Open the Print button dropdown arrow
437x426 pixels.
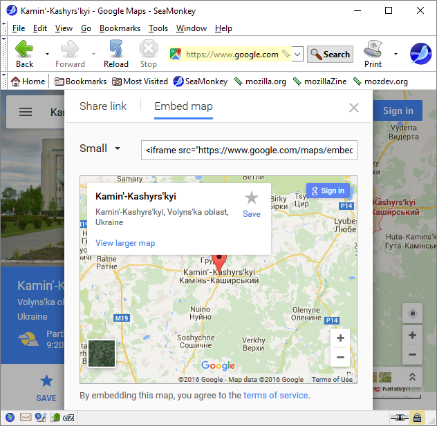(x=396, y=54)
